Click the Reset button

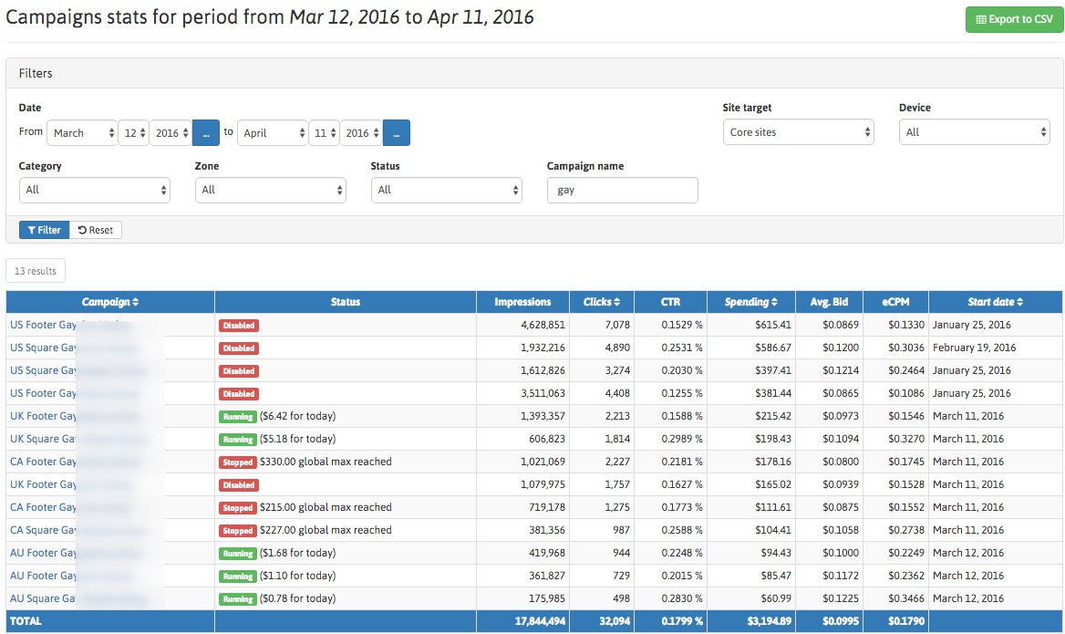[96, 230]
